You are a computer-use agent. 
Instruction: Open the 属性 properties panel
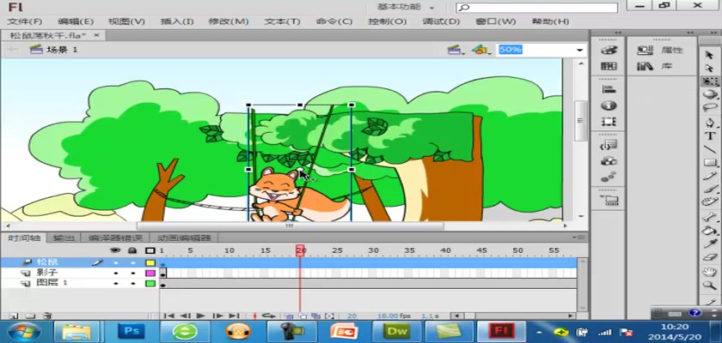coord(660,50)
